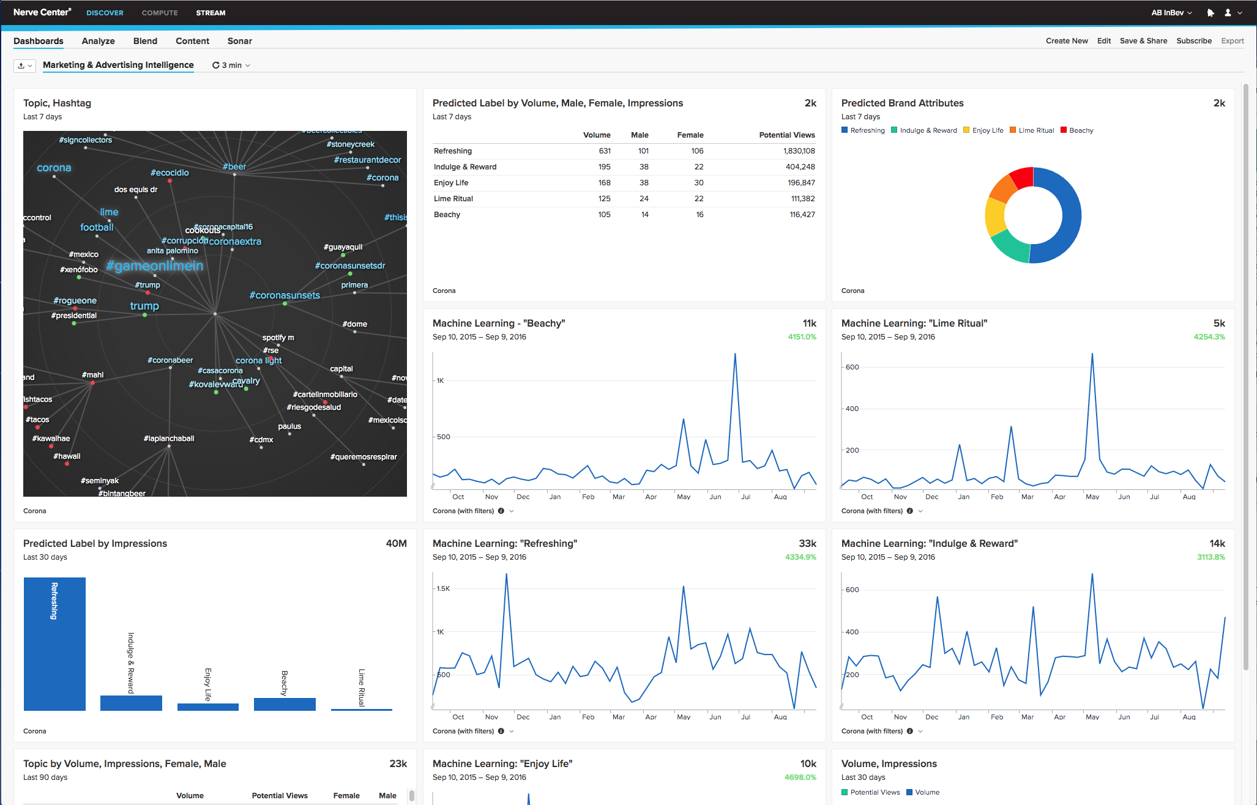The height and width of the screenshot is (805, 1257).
Task: Click info icon on Beachy chart
Action: click(x=501, y=511)
